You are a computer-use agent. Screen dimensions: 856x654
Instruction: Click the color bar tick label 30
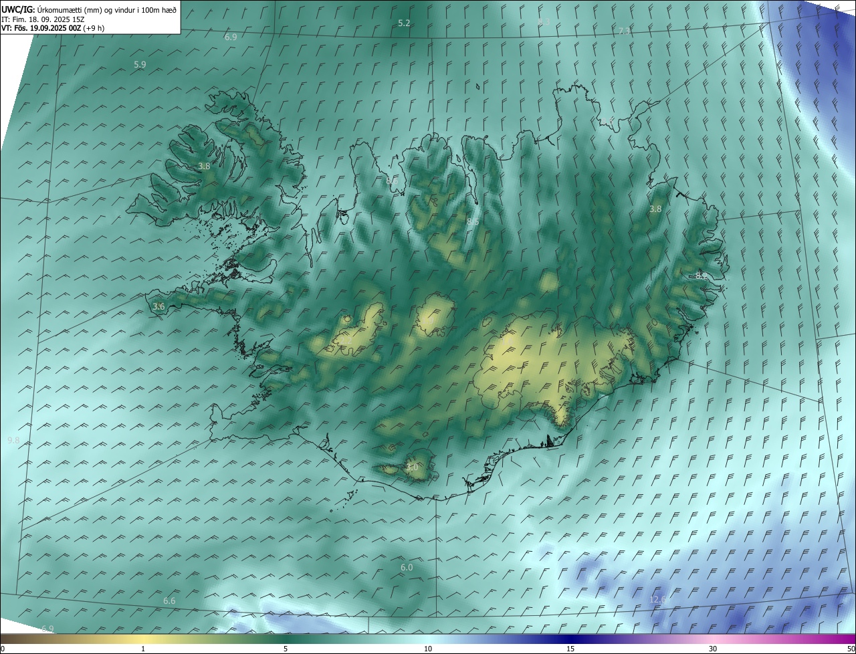click(x=713, y=649)
